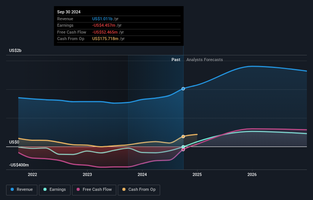Image resolution: width=313 pixels, height=200 pixels.
Task: Click the teal Earnings data point marker
Action: pos(183,147)
